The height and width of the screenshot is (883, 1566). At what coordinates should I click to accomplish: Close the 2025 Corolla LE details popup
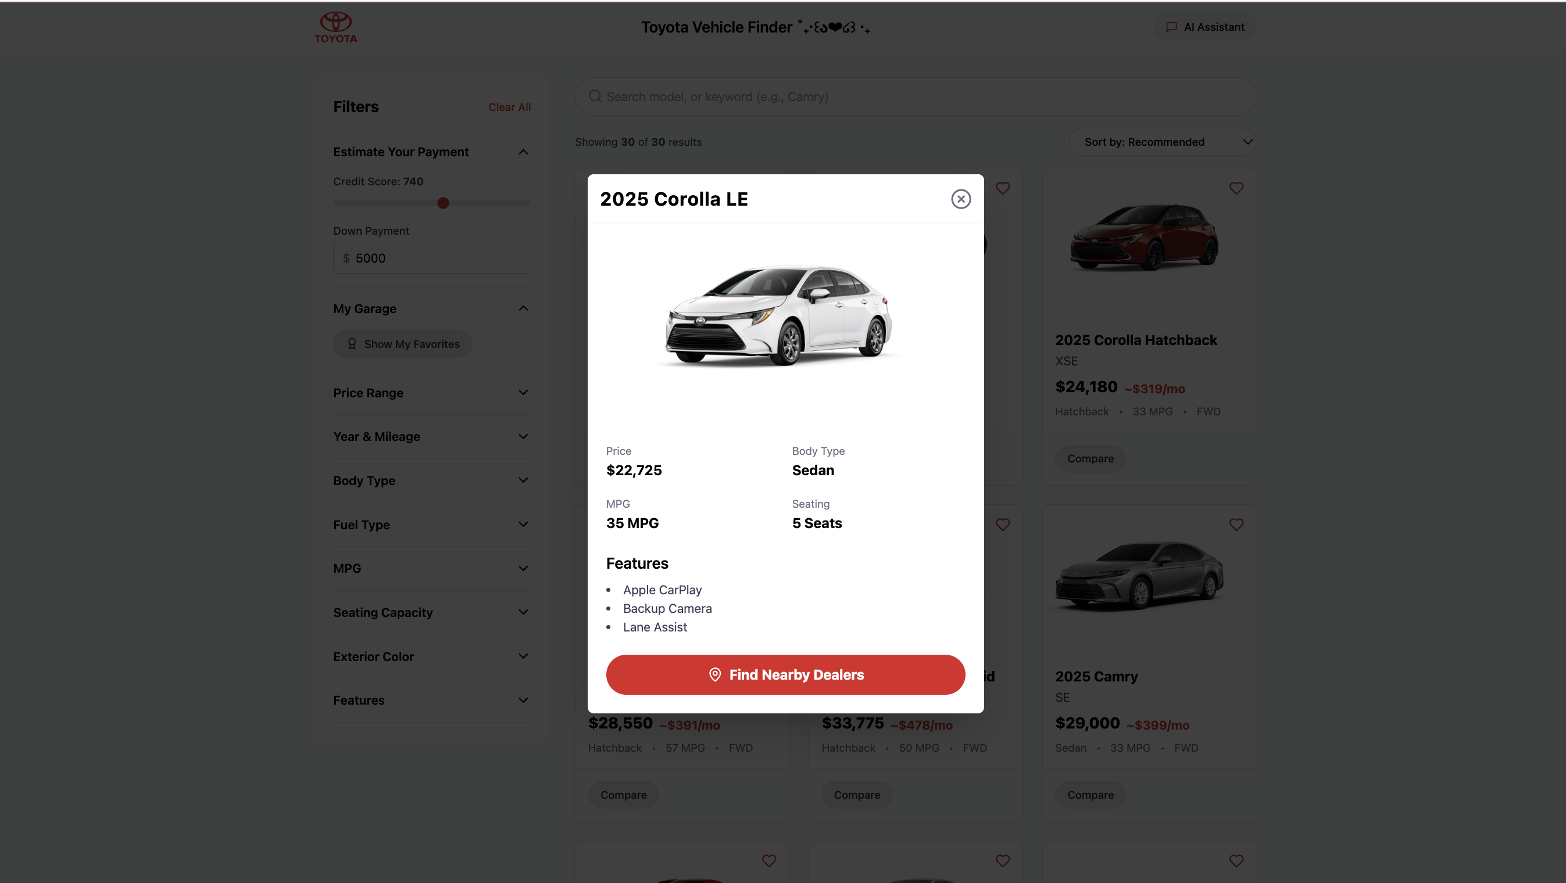(960, 199)
